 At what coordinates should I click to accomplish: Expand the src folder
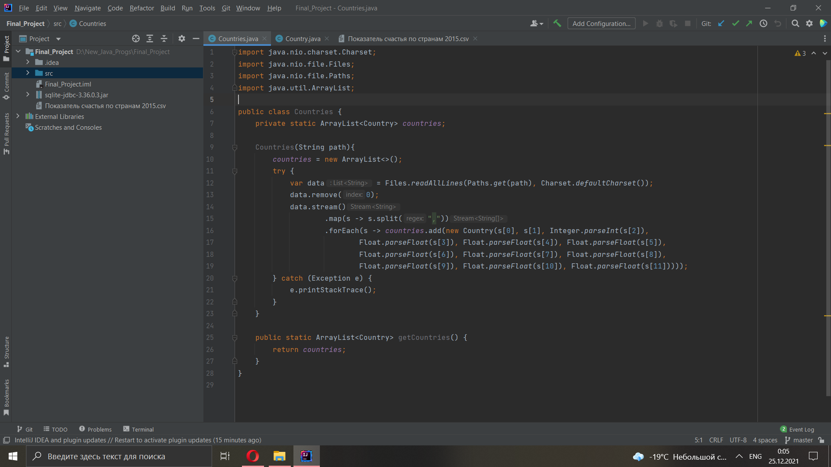coord(28,73)
